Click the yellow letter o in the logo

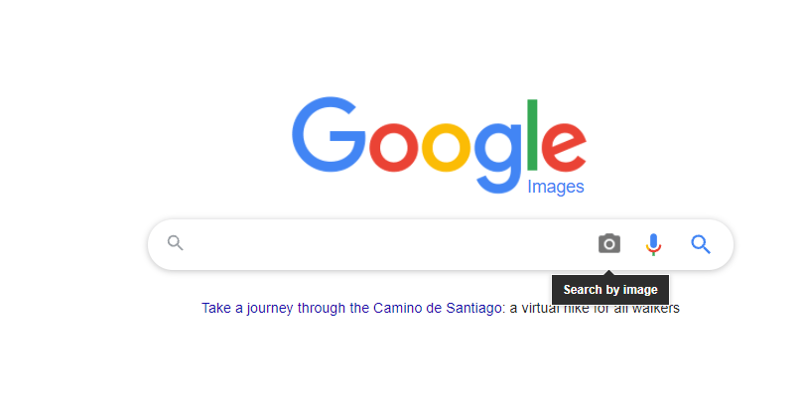pos(446,148)
